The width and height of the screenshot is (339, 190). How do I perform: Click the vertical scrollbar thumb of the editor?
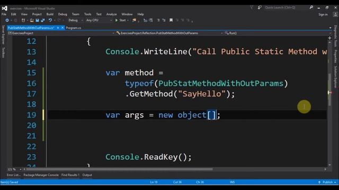click(329, 89)
